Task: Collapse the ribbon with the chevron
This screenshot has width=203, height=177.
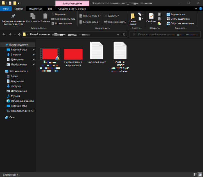Action: [196, 8]
